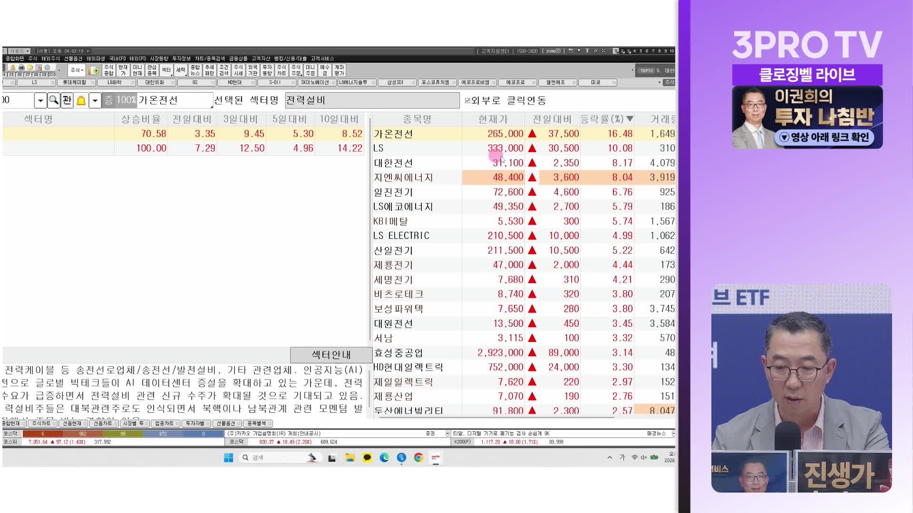913x513 pixels.
Task: Toggle the 외부로 클릭연동 checkbox
Action: point(467,100)
